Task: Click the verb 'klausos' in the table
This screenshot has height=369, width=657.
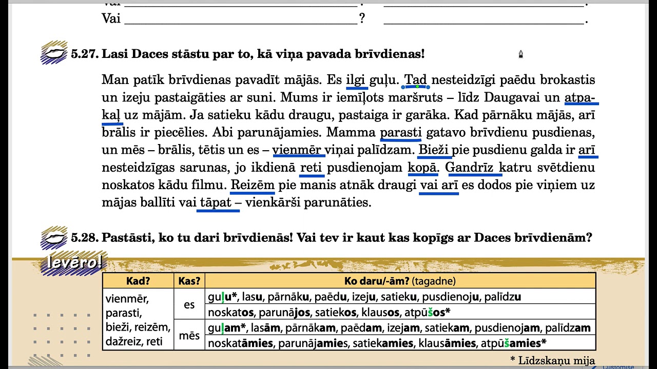Action: click(380, 312)
